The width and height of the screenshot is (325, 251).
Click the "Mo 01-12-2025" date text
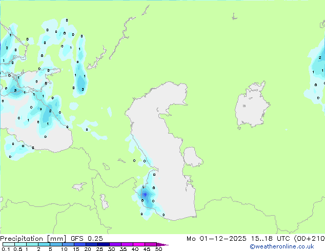click(x=216, y=239)
